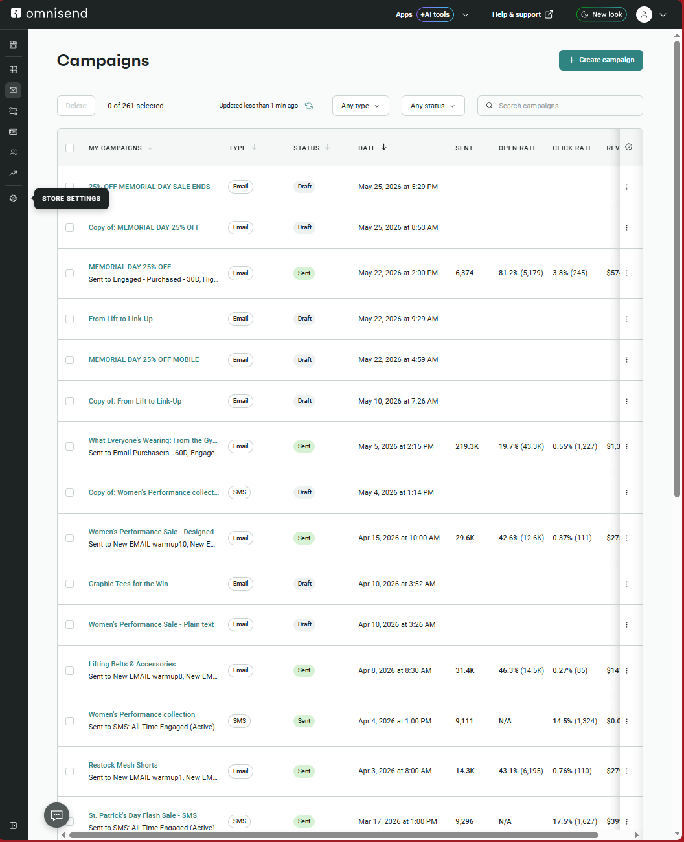Check the MEMORIAL DAY 25% OFF MOBILE row
Viewport: 684px width, 842px height.
[70, 359]
